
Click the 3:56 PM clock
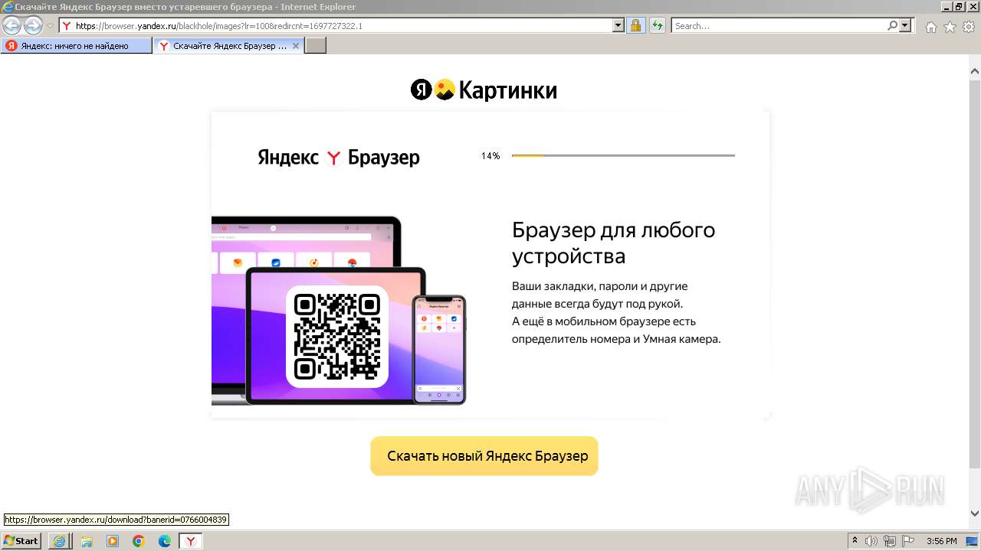(x=941, y=541)
